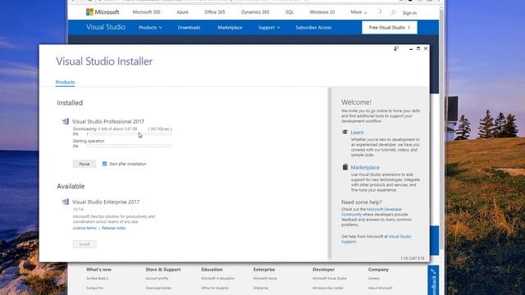Screen dimensions: 525x295
Task: Click the Available section heading
Action: (x=71, y=186)
